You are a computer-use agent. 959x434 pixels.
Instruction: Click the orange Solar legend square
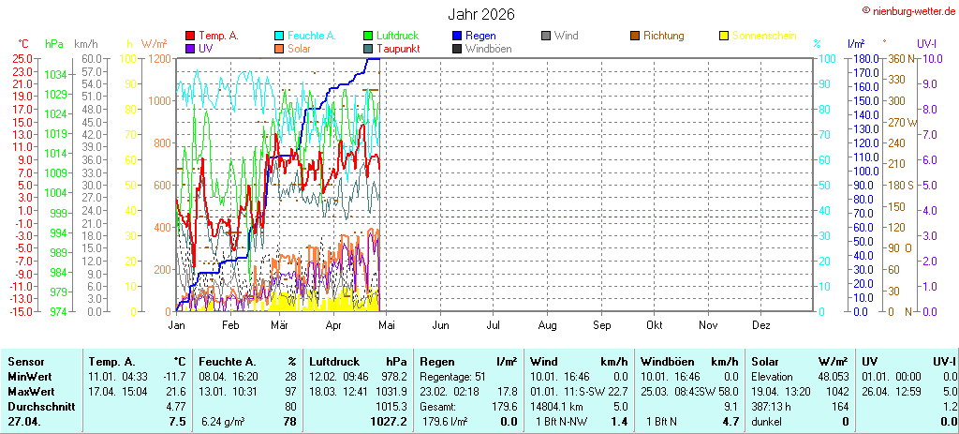click(278, 49)
